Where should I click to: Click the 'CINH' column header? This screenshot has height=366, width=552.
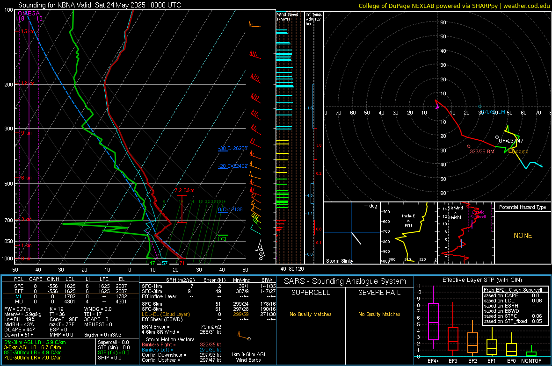point(53,279)
